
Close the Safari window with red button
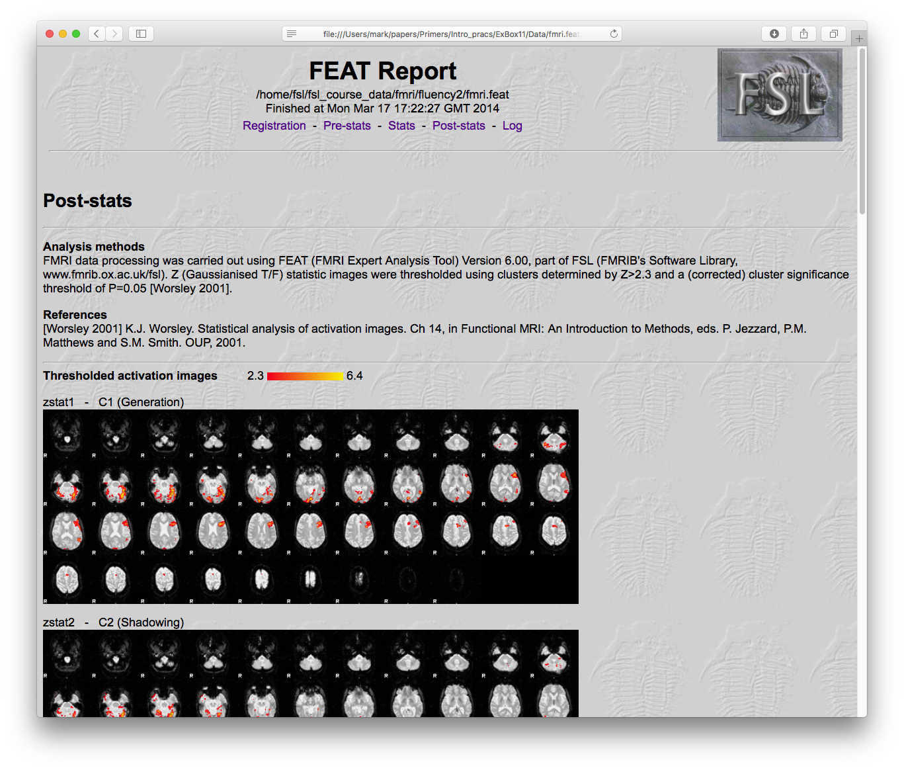[x=50, y=34]
